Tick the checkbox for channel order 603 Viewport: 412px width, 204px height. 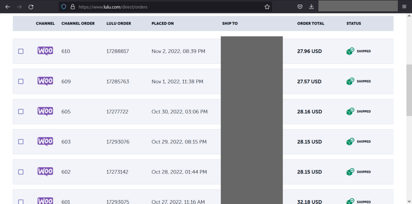(x=21, y=141)
